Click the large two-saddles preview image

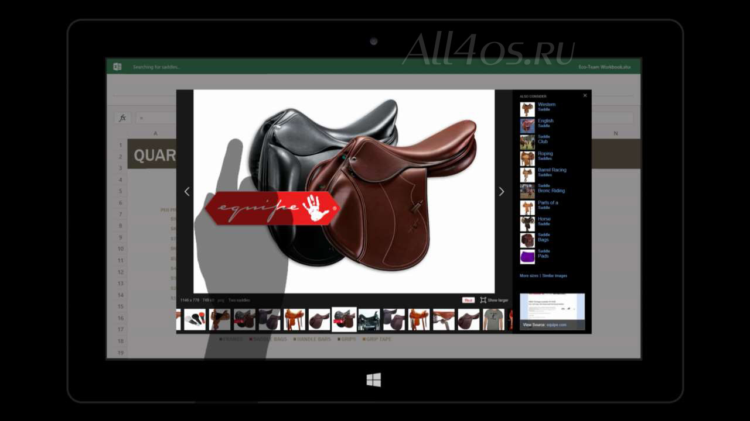pos(344,191)
